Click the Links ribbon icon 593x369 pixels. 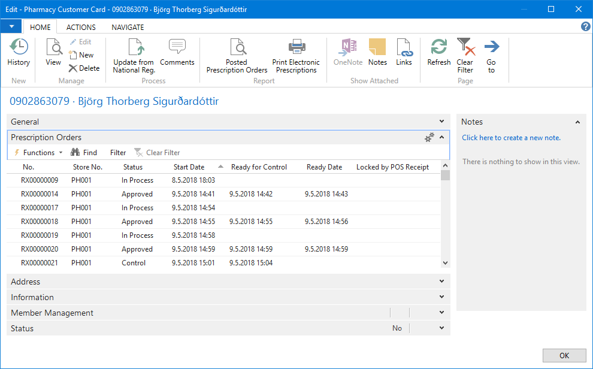(x=404, y=53)
